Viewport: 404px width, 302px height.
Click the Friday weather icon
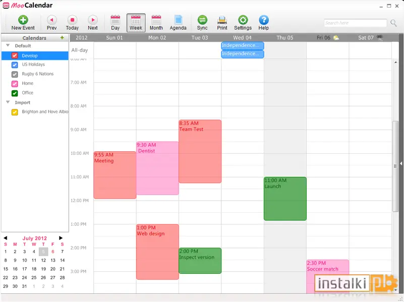pos(336,38)
